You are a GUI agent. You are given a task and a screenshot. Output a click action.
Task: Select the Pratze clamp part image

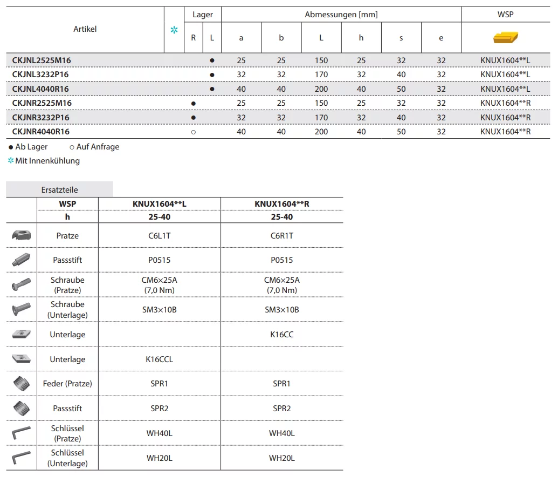pyautogui.click(x=21, y=235)
